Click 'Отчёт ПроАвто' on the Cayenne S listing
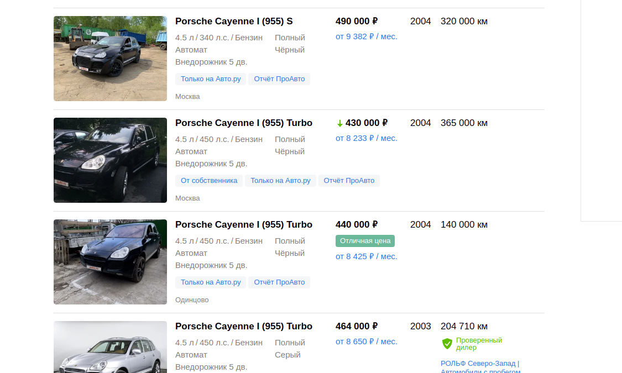Screen dimensions: 622x373 point(279,79)
